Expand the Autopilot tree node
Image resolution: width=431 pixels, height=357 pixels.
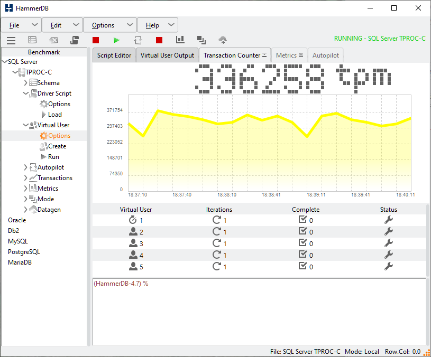coord(25,167)
